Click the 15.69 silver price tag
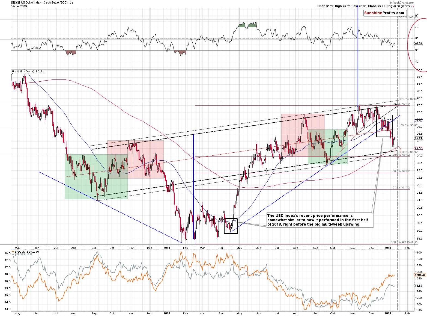Image resolution: width=427 pixels, height=316 pixels. click(x=419, y=286)
